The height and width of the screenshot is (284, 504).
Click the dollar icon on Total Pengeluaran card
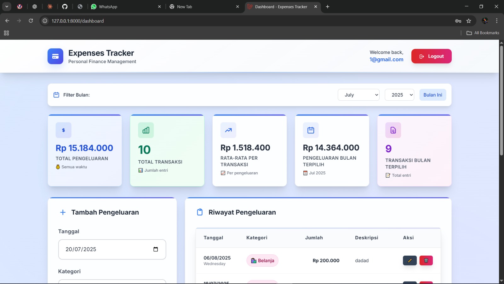click(63, 130)
